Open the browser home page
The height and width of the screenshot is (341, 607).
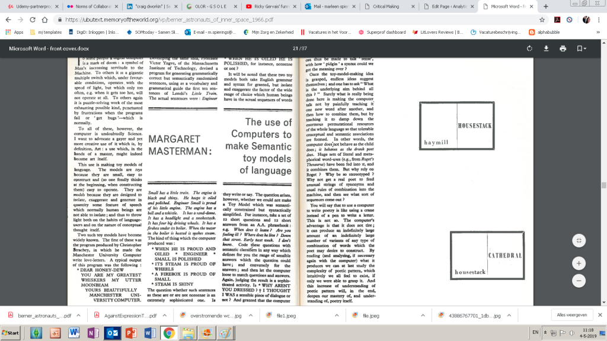click(x=45, y=20)
